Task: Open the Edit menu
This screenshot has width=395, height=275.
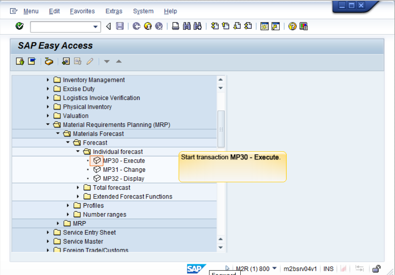Action: [x=54, y=11]
